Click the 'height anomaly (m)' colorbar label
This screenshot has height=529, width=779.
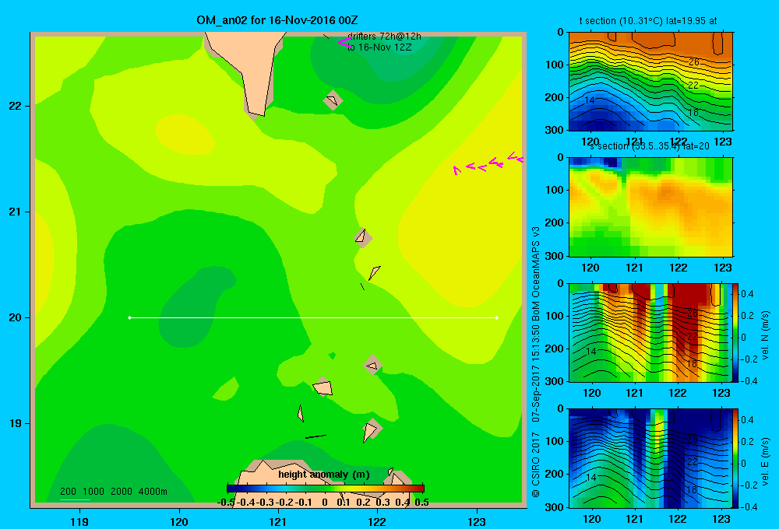pos(324,475)
